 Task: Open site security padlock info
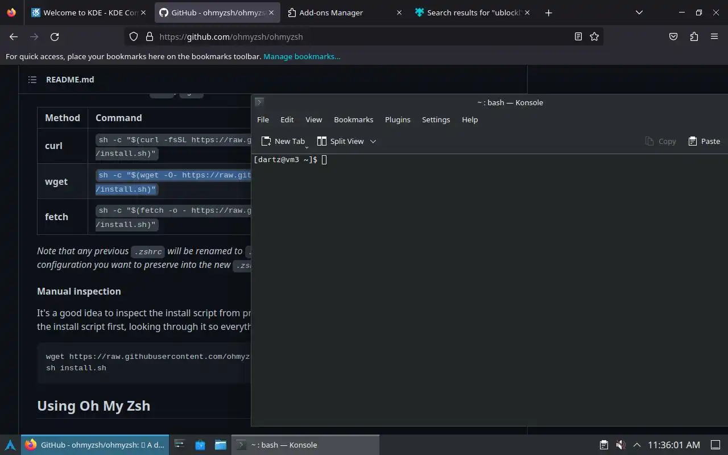tap(150, 36)
